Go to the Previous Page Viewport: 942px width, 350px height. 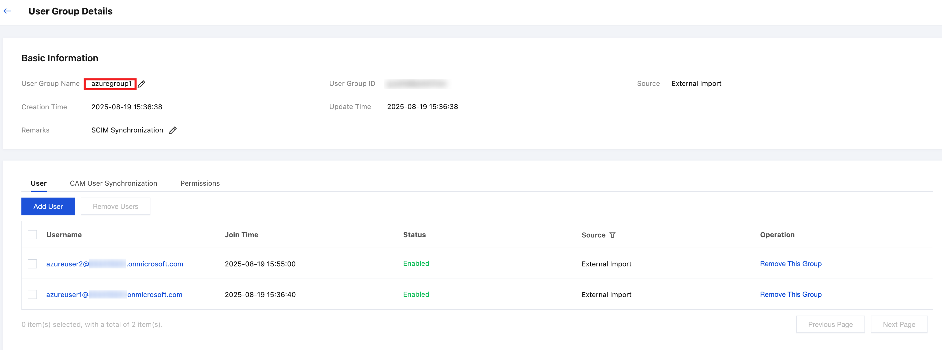[830, 324]
